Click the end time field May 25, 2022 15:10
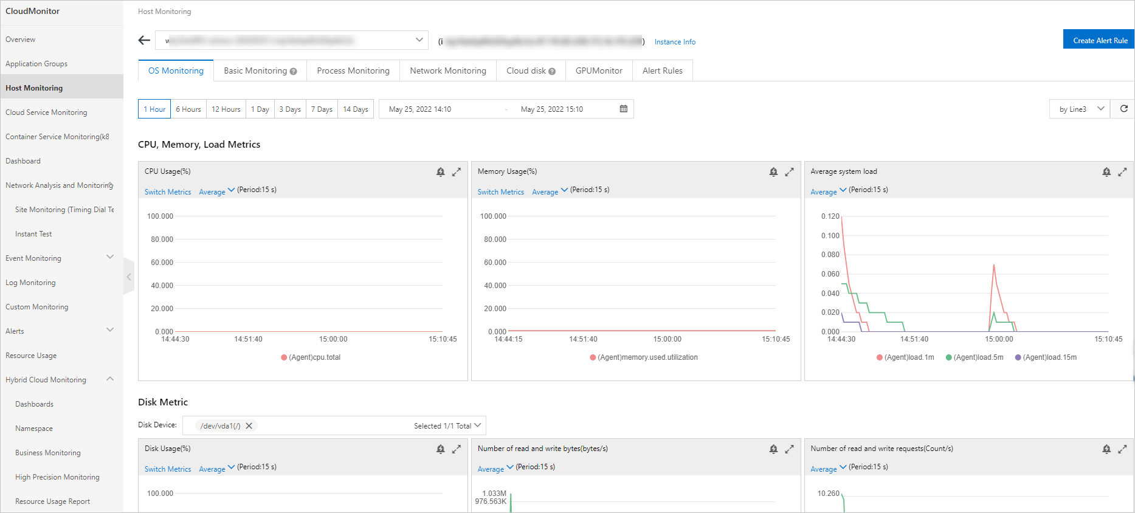 click(x=552, y=109)
